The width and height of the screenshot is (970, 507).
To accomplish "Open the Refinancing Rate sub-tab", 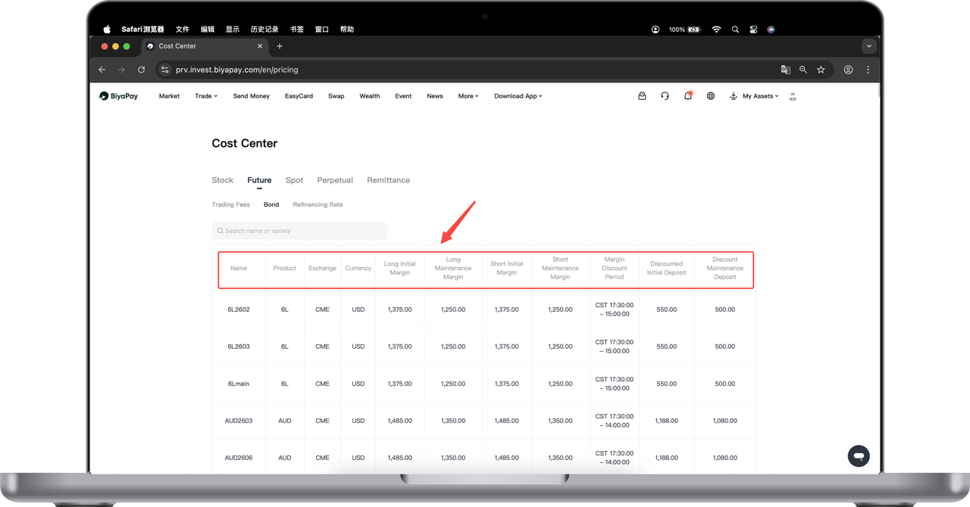I will coord(318,205).
